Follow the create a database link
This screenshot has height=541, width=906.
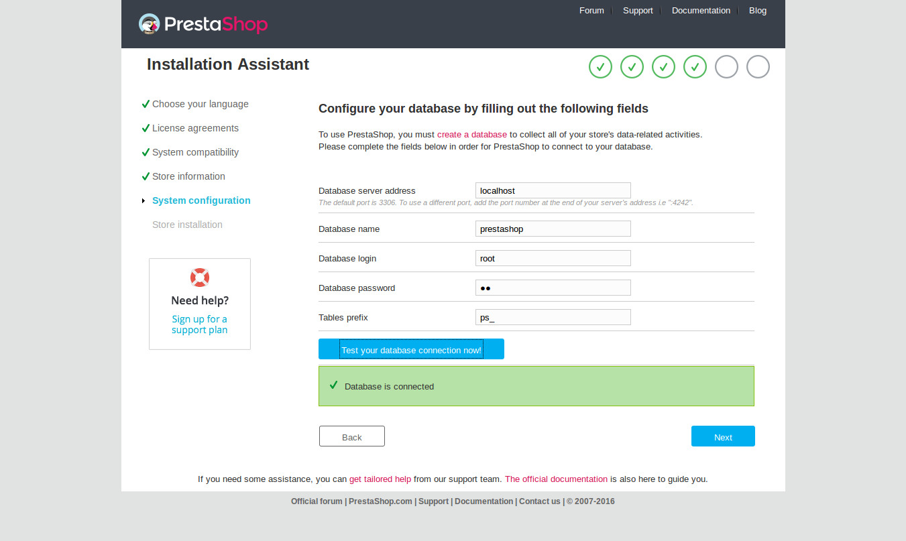pos(472,135)
